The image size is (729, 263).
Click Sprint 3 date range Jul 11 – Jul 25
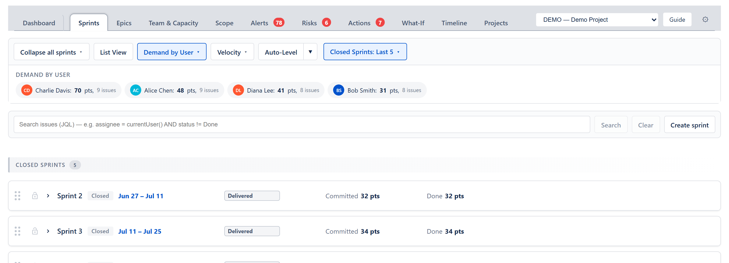[x=140, y=231]
